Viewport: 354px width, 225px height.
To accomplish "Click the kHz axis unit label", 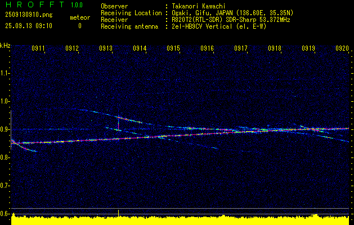I will coord(5,46).
